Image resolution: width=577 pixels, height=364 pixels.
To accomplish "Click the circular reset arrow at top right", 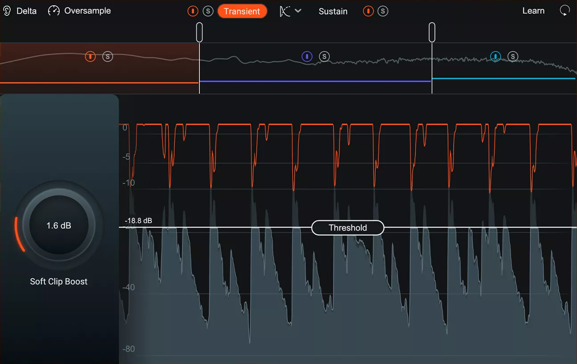I will coord(565,10).
